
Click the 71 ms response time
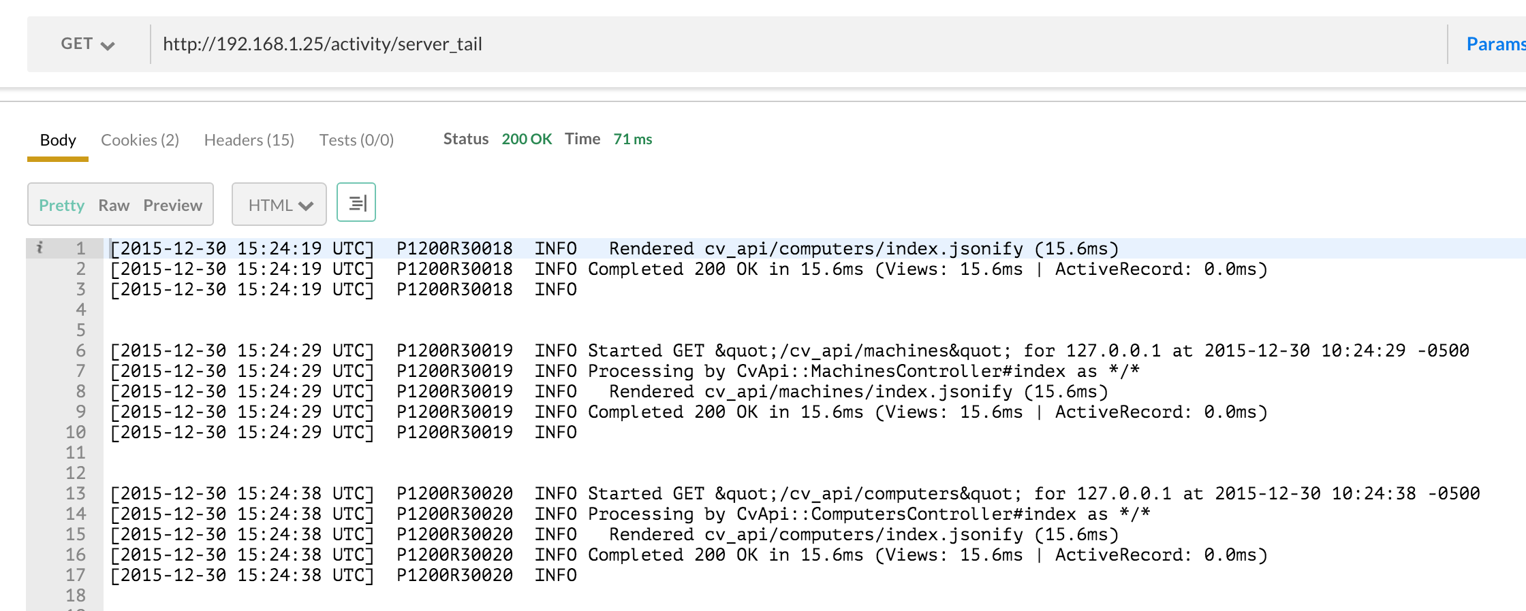[632, 139]
